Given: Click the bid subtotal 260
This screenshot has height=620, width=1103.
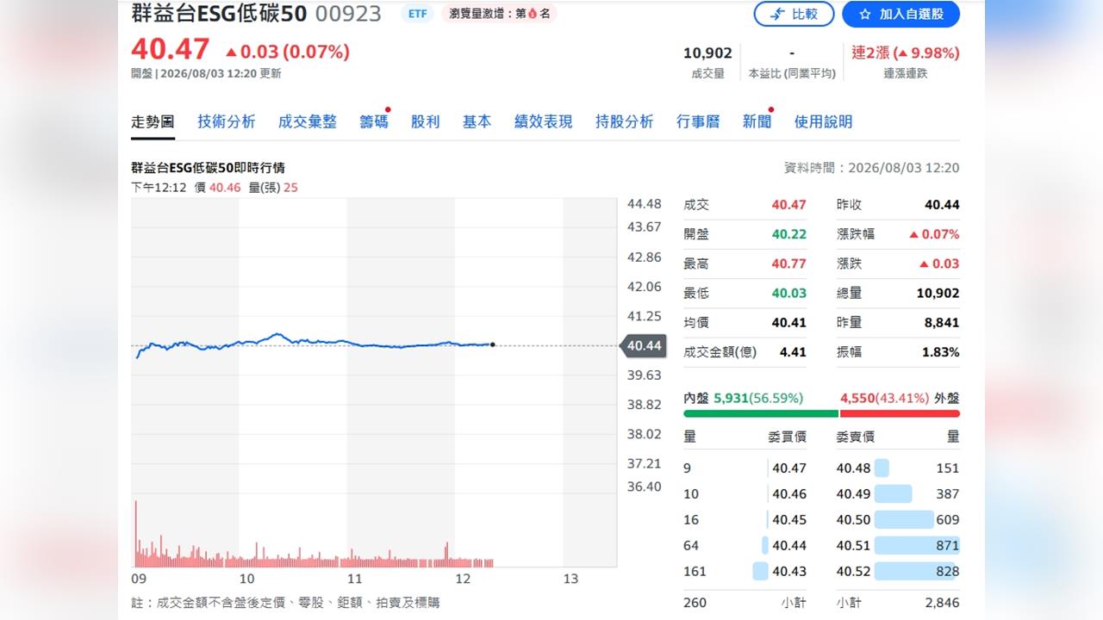Looking at the screenshot, I should click(695, 603).
